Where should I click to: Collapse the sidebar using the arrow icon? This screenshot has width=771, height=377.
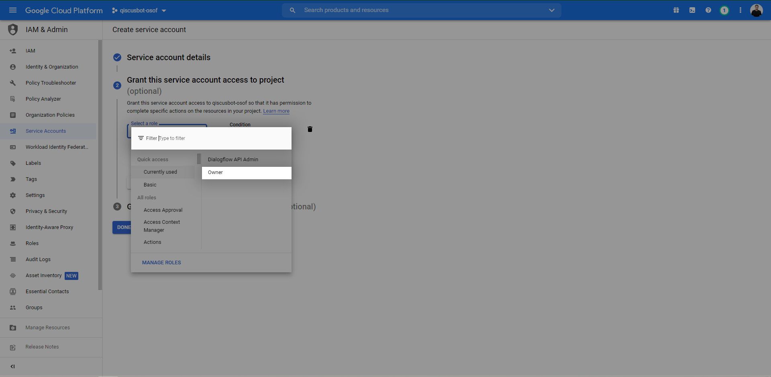tap(12, 367)
